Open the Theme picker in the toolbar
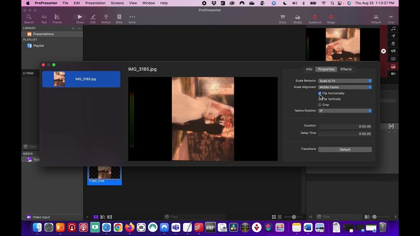This screenshot has width=420, height=236. (x=57, y=19)
